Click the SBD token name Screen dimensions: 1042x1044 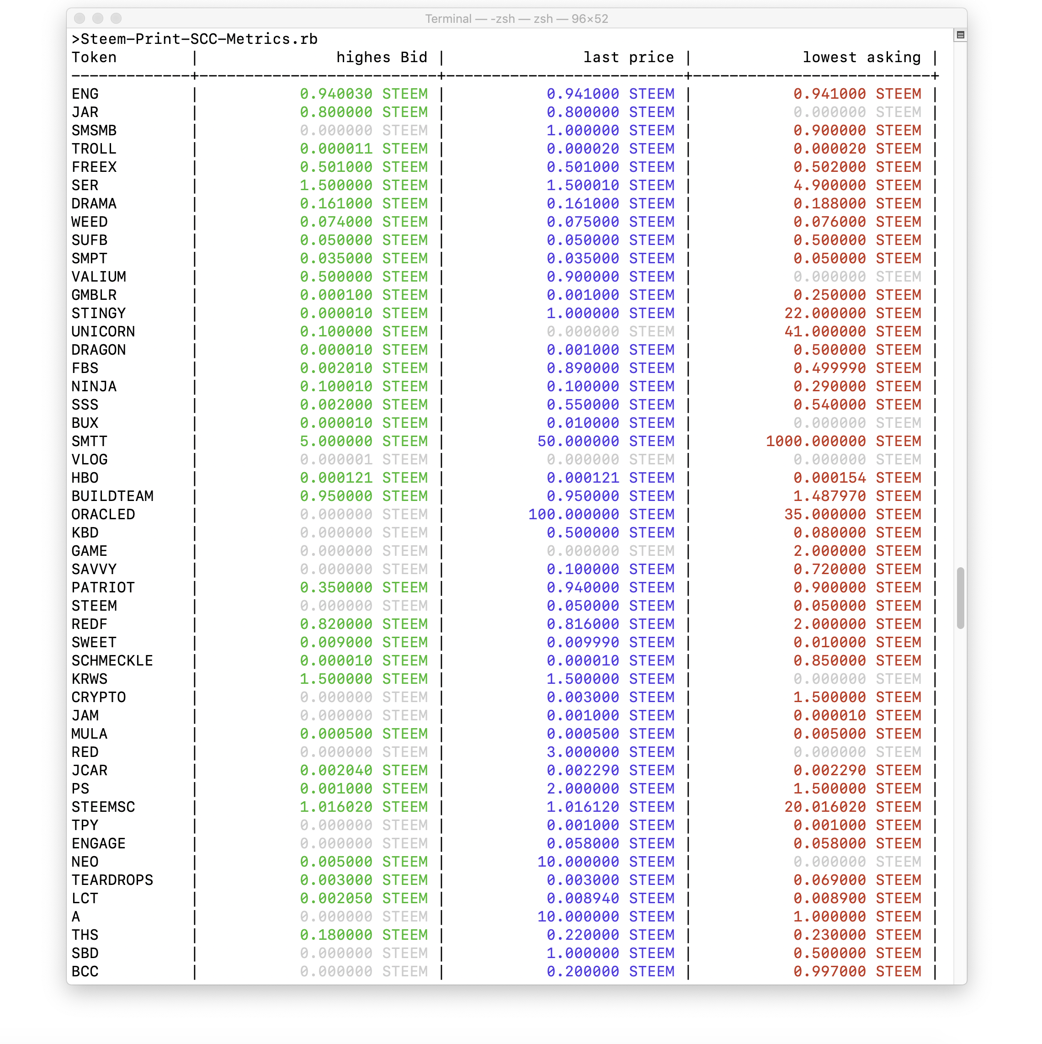(85, 954)
